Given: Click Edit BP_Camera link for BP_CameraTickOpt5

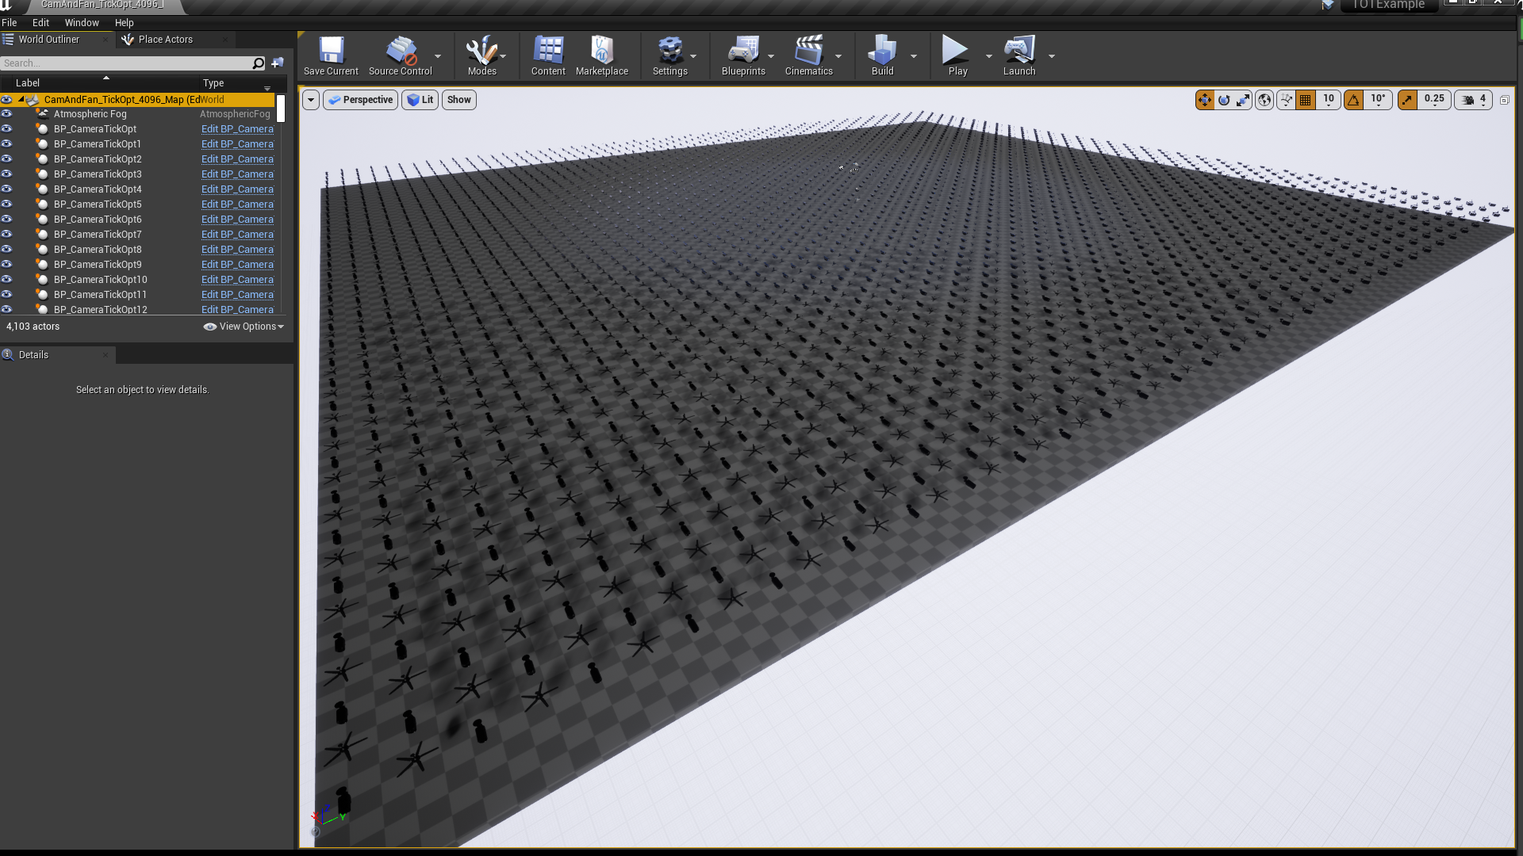Looking at the screenshot, I should coord(237,204).
